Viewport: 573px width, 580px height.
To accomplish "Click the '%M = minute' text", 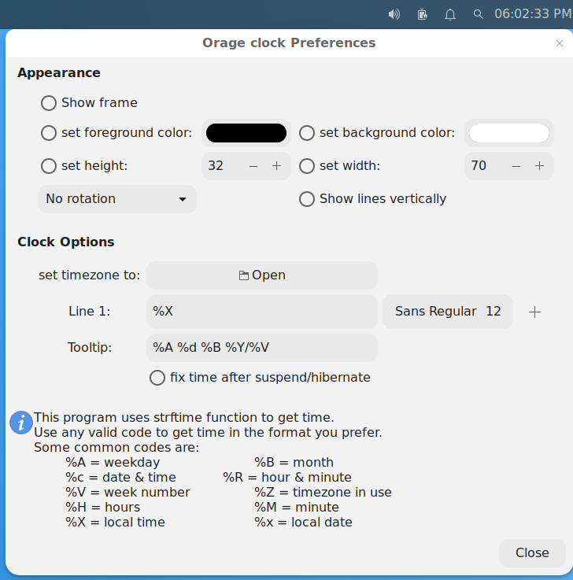I will pyautogui.click(x=297, y=507).
